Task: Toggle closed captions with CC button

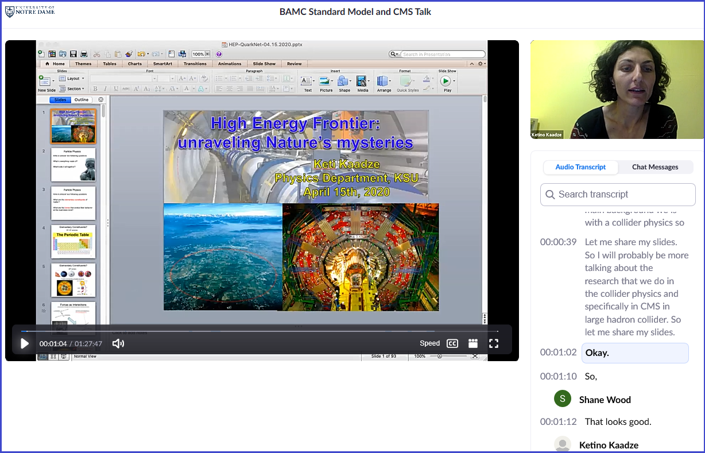Action: click(452, 343)
